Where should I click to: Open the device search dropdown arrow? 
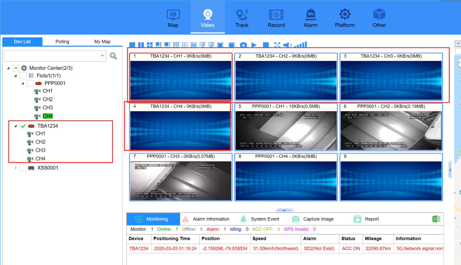pos(102,56)
